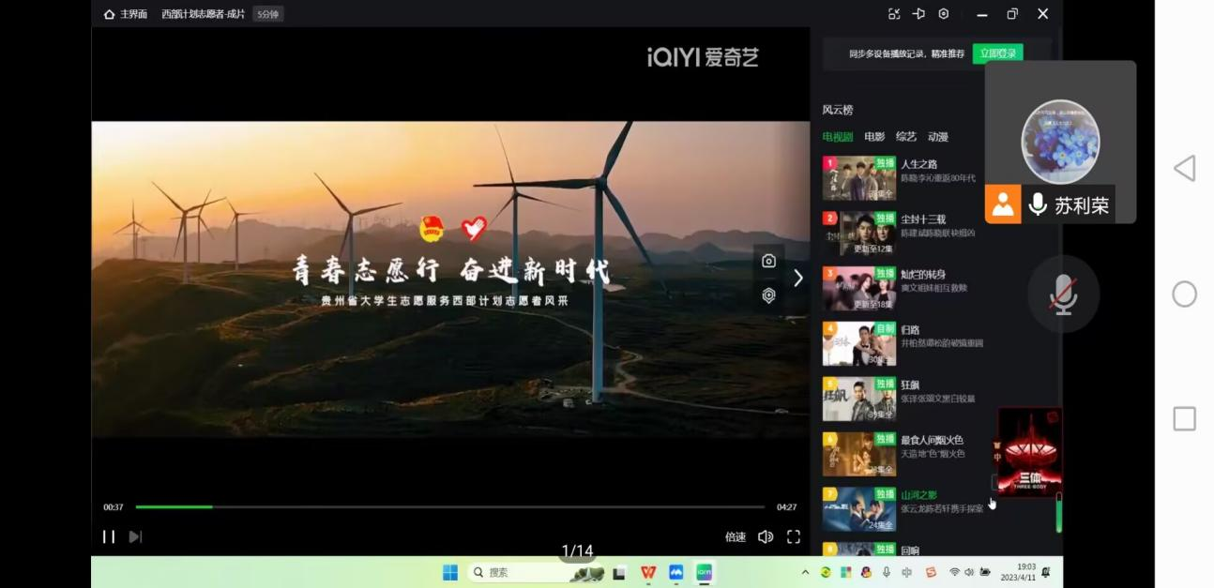Switch to mini player mode icon
This screenshot has height=588, width=1214.
click(x=894, y=14)
